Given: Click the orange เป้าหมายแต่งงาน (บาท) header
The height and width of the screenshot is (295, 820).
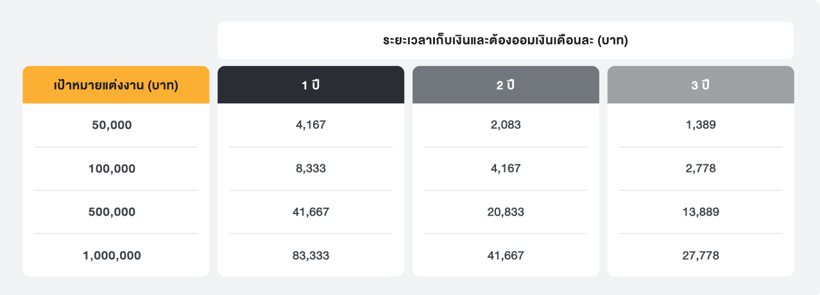Looking at the screenshot, I should point(115,85).
